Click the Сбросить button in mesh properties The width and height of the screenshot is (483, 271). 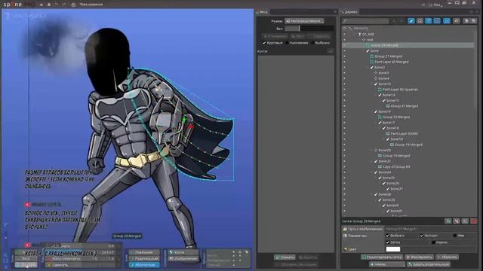448,257
